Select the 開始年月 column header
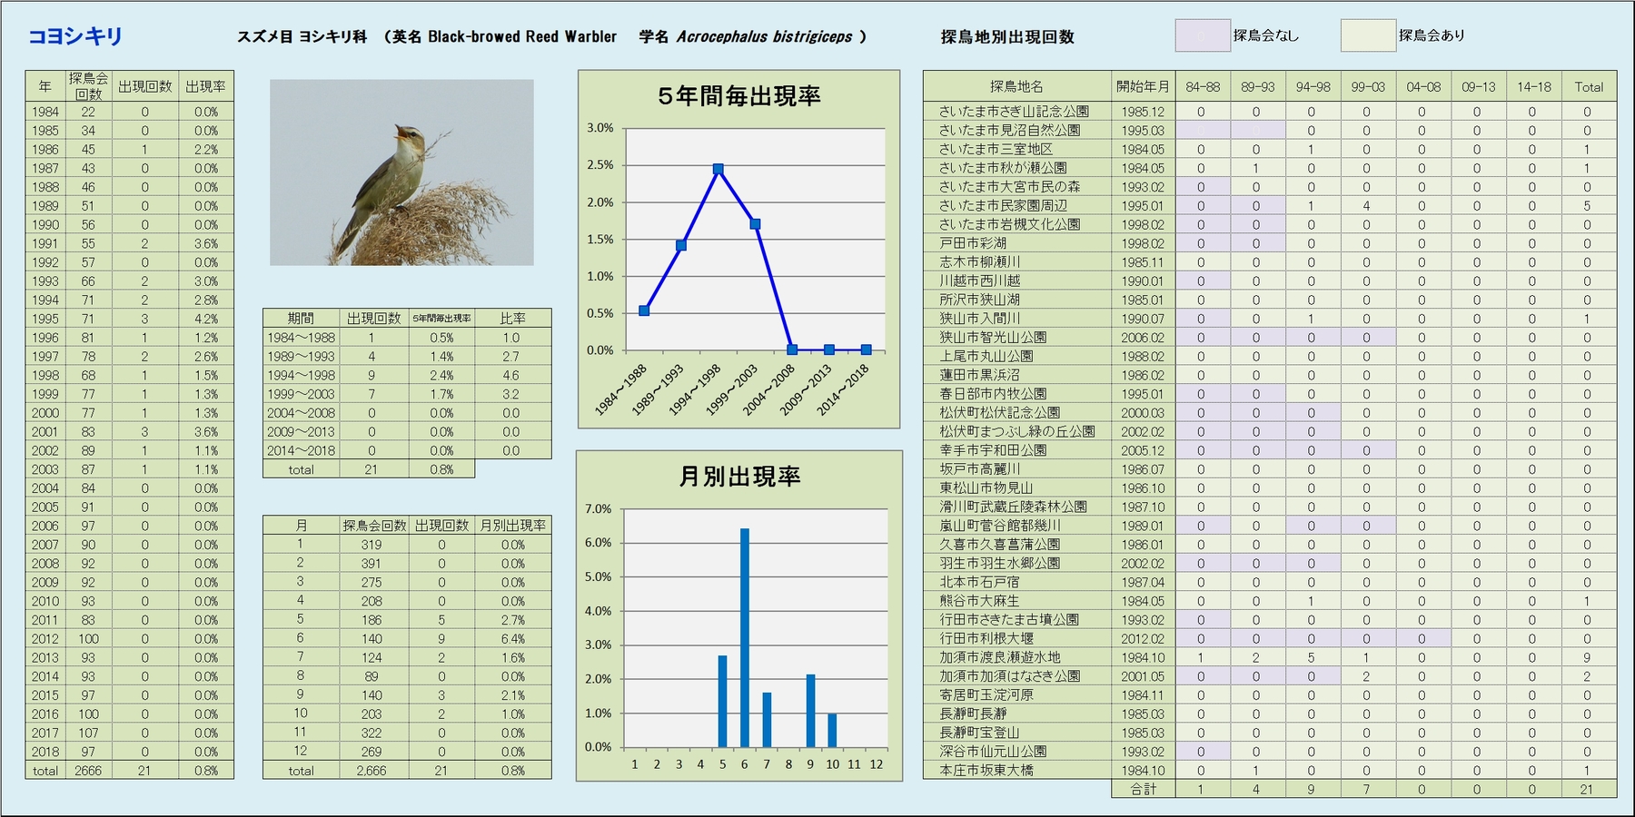 point(1143,87)
